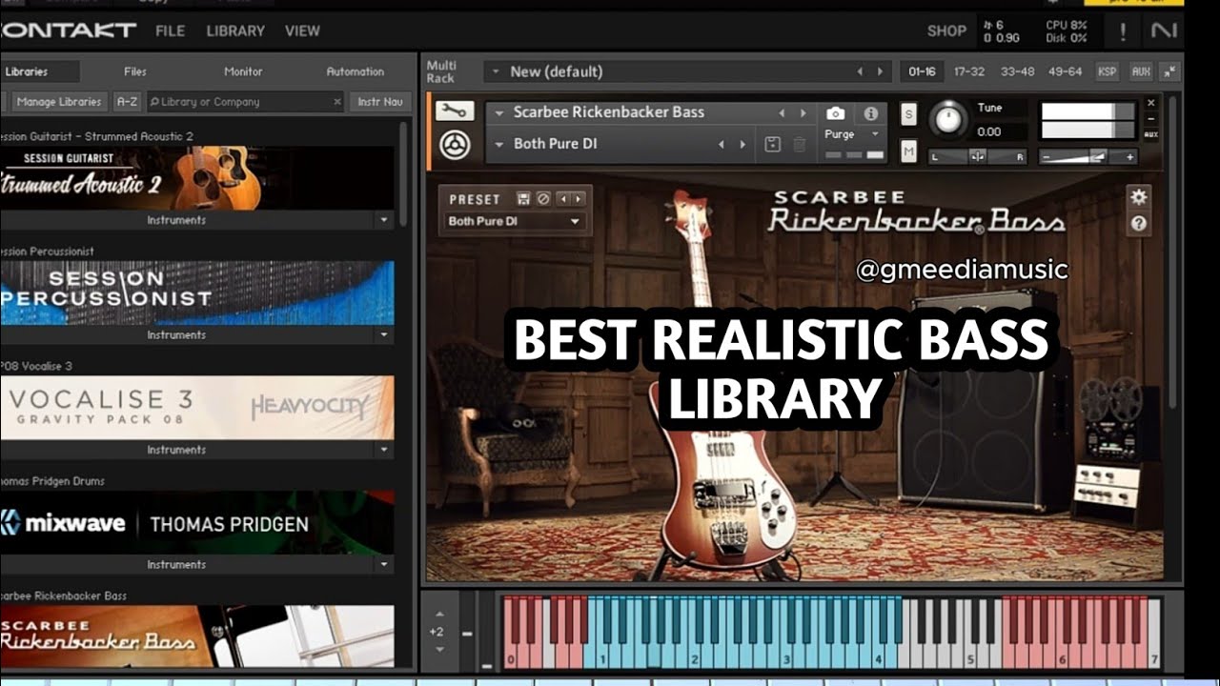This screenshot has width=1220, height=686.
Task: Expand the Thomas Pridgen Instruments dropdown arrow
Action: (384, 565)
